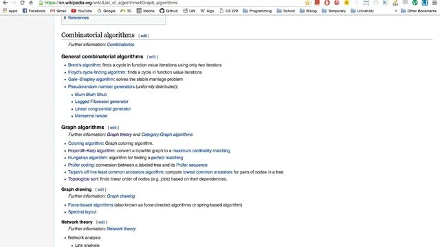The height and width of the screenshot is (247, 440).
Task: Open the Gale–Shapley algorithm link
Action: [91, 80]
